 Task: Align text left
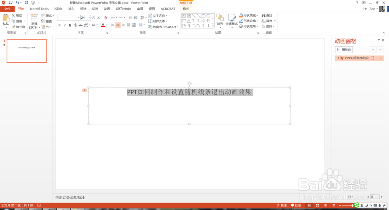tap(113, 25)
